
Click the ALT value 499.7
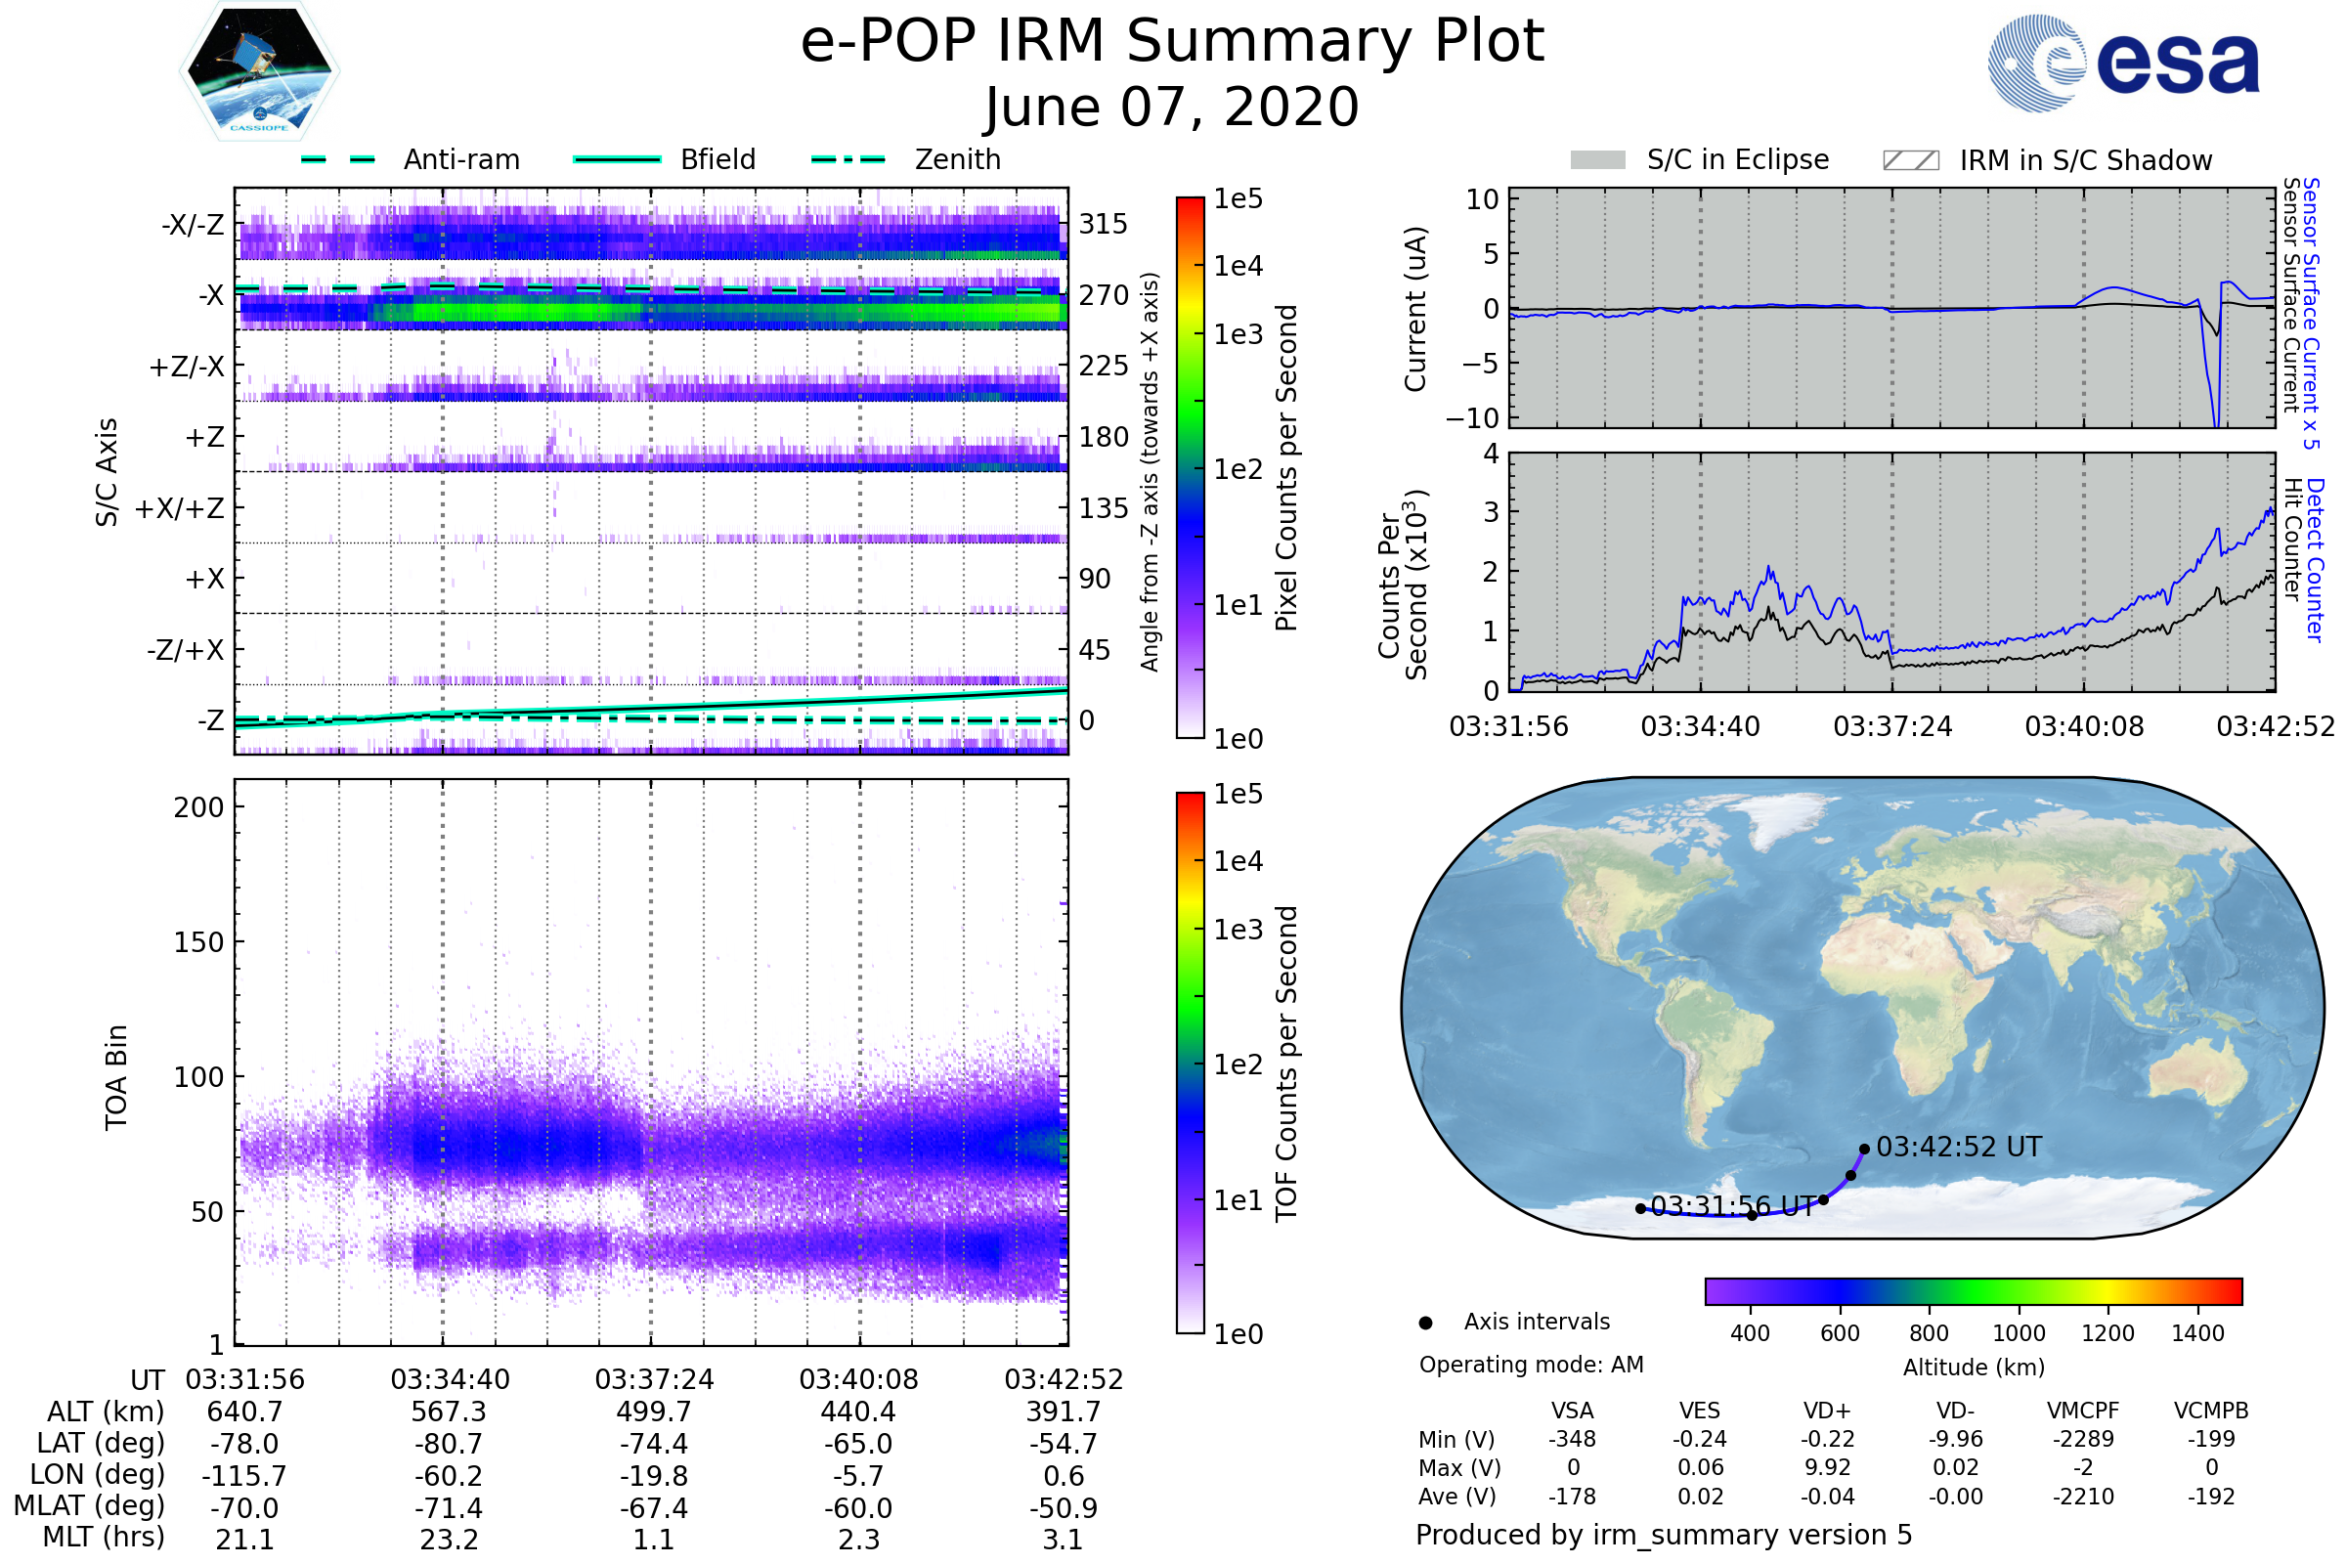coord(653,1412)
